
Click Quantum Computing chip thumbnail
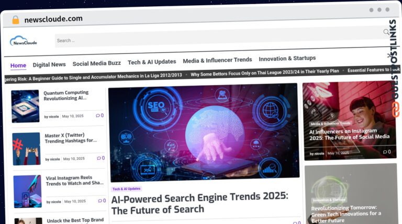click(x=25, y=106)
